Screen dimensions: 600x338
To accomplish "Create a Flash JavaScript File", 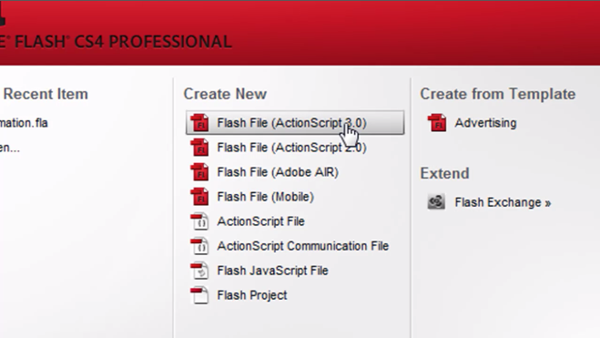I will click(272, 271).
